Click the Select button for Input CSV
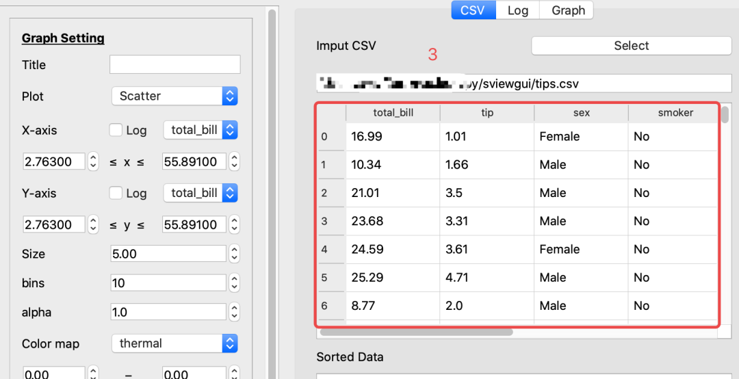Image resolution: width=739 pixels, height=379 pixels. (631, 46)
